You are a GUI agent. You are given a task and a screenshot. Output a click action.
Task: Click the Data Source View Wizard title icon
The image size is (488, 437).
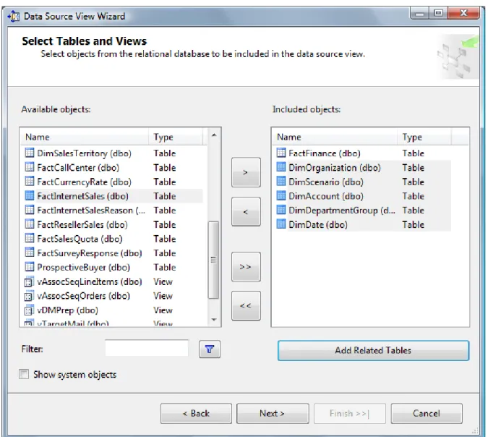pyautogui.click(x=14, y=16)
